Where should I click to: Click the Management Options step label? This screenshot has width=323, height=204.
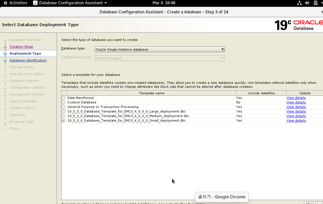27,94
